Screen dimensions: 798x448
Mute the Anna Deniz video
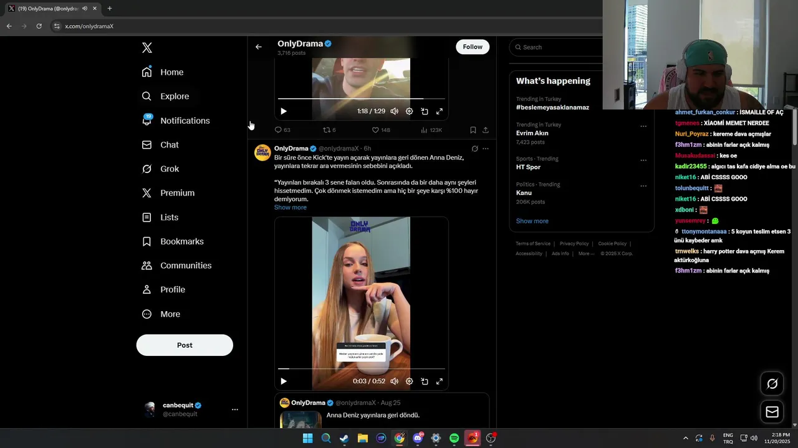(x=394, y=381)
